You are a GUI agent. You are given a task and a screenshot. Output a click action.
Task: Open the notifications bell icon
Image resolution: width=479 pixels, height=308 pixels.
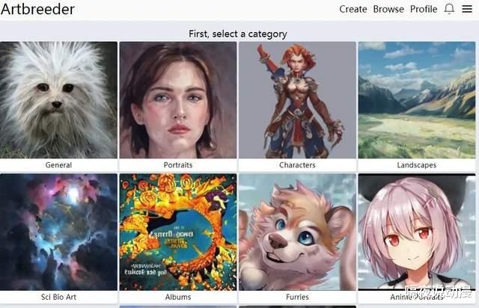pyautogui.click(x=449, y=9)
